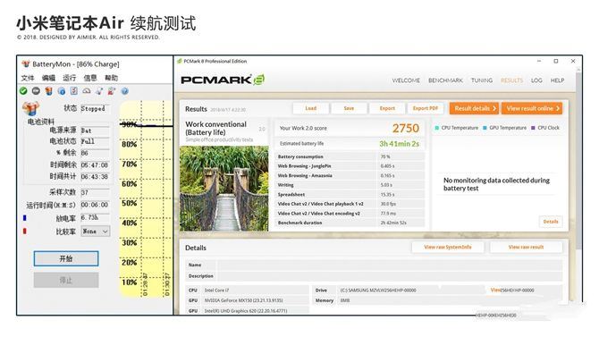Click the Web Browsing - JunglePin row

pos(350,166)
